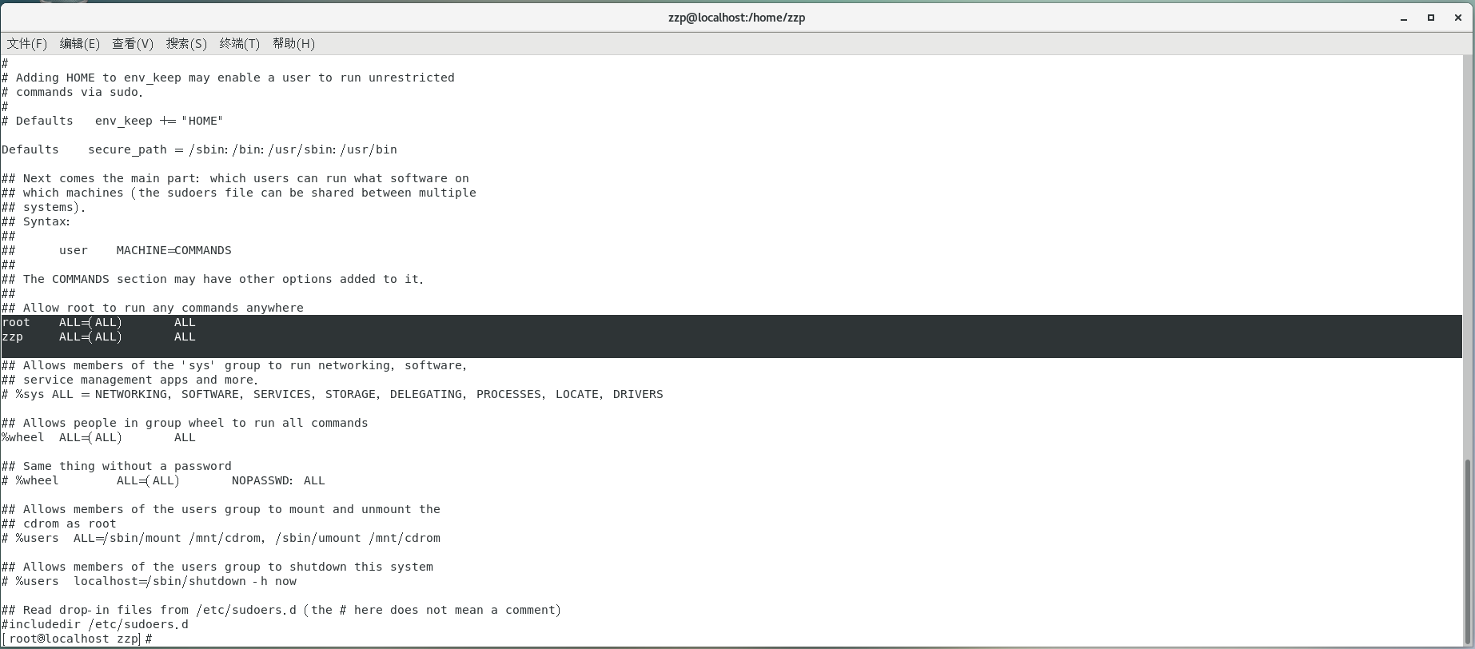Click the window title zzp@localhost:/home/zzp
The height and width of the screenshot is (649, 1475).
tap(736, 18)
